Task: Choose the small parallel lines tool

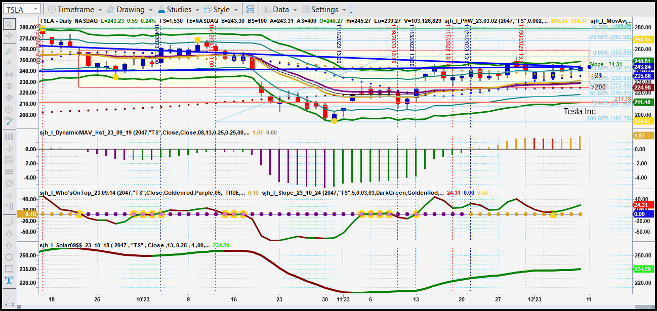Action: tap(9, 62)
